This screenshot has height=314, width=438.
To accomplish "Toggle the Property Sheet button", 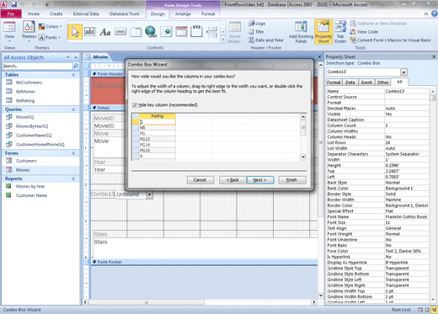I will coord(323,32).
